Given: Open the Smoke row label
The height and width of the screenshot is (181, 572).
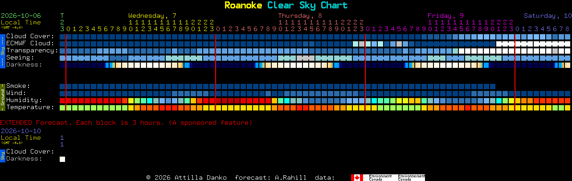Looking at the screenshot, I should [x=18, y=86].
